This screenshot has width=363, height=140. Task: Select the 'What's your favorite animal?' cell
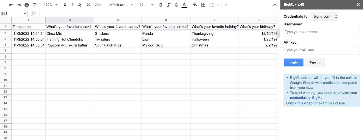tap(166, 26)
